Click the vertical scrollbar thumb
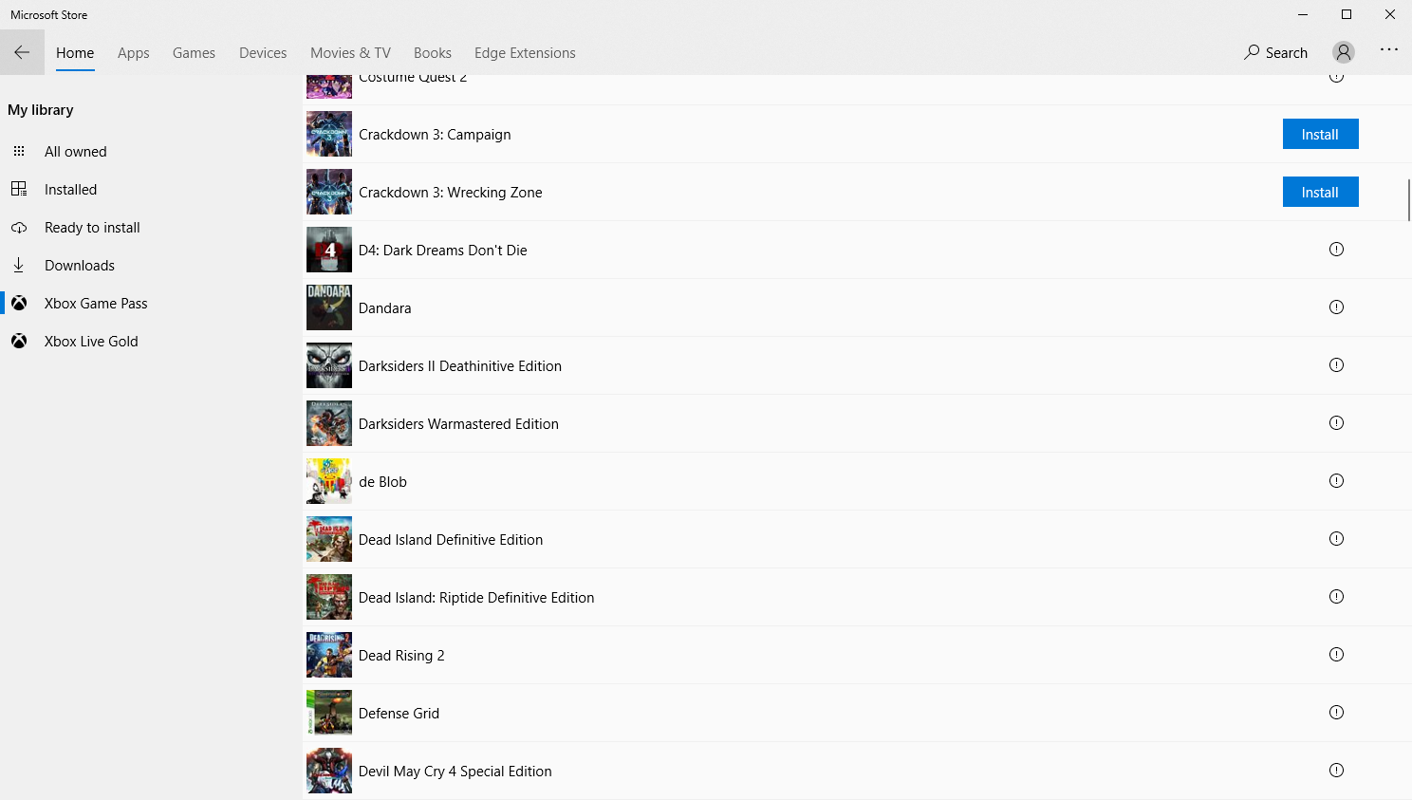This screenshot has height=800, width=1412. click(1409, 199)
